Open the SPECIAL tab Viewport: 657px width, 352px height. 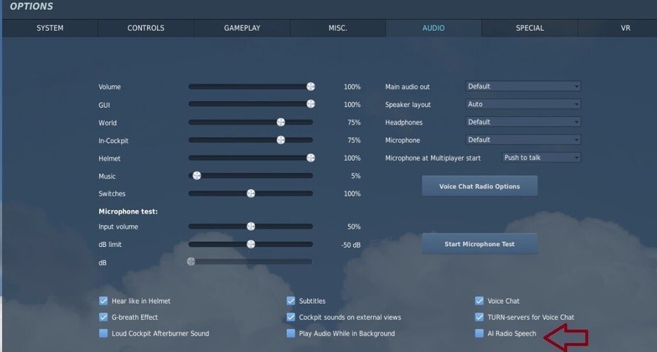pos(530,28)
